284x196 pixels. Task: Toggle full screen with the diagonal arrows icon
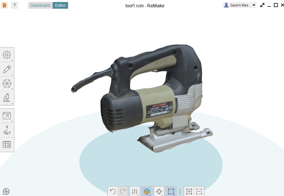pyautogui.click(x=262, y=5)
